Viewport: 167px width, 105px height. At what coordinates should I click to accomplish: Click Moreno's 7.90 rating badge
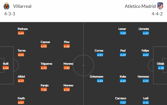point(67,68)
